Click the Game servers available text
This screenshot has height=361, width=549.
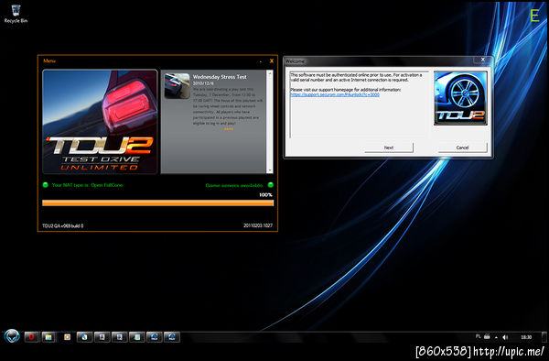(x=234, y=185)
